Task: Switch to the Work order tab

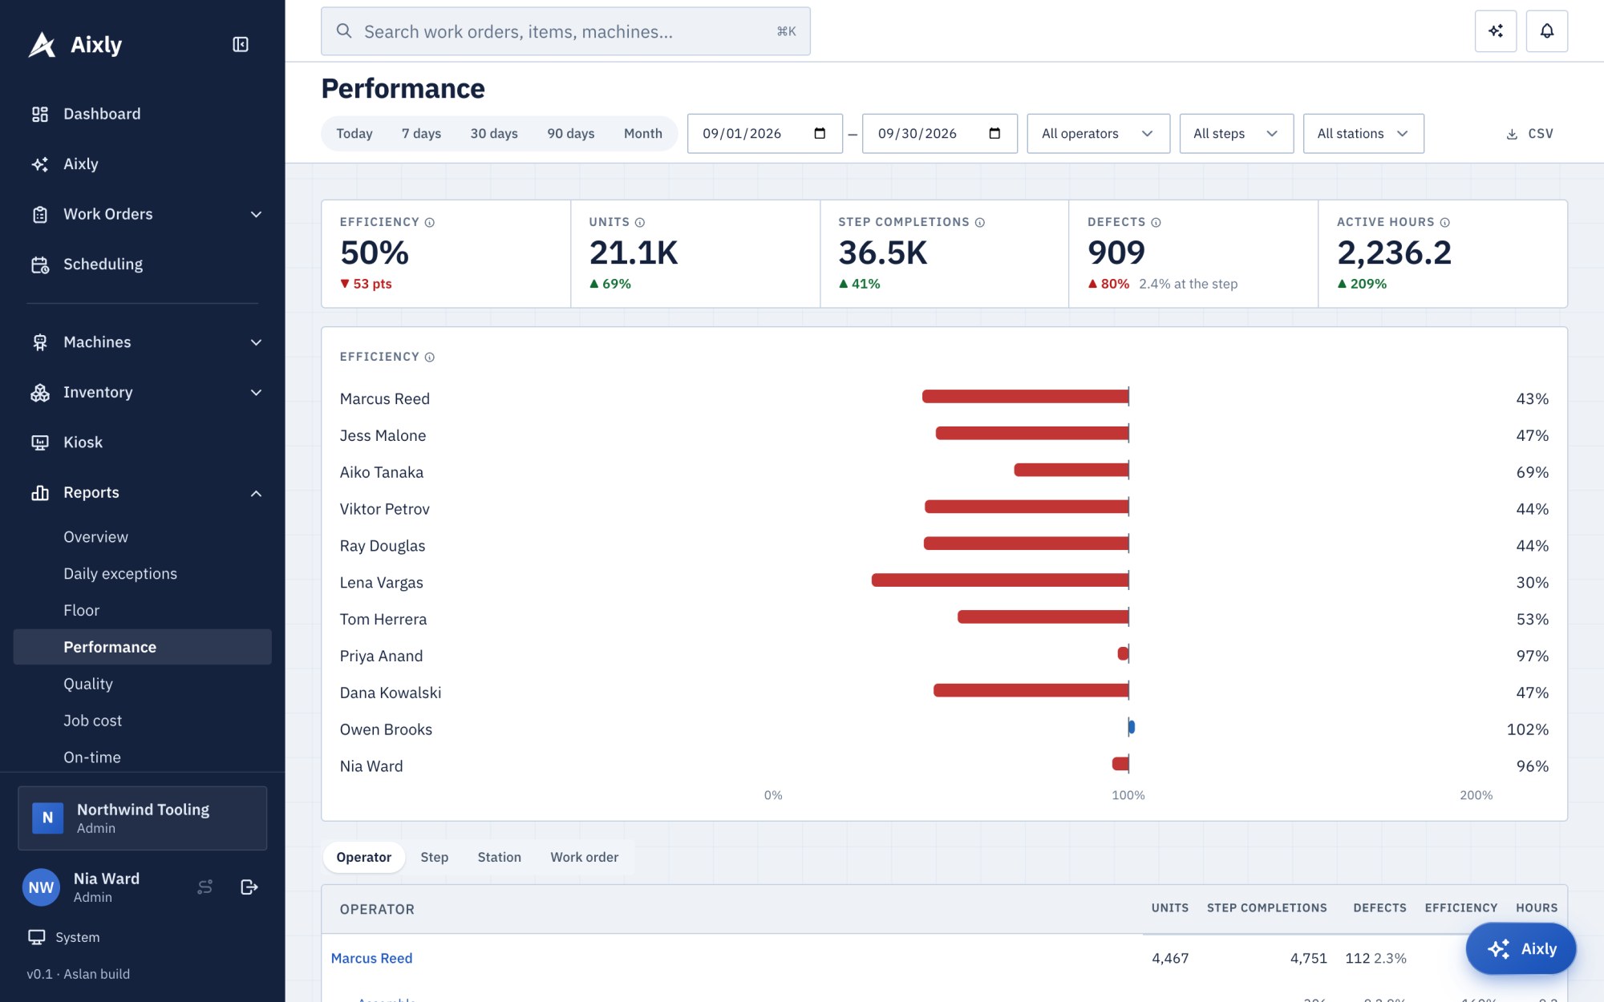Action: (585, 857)
